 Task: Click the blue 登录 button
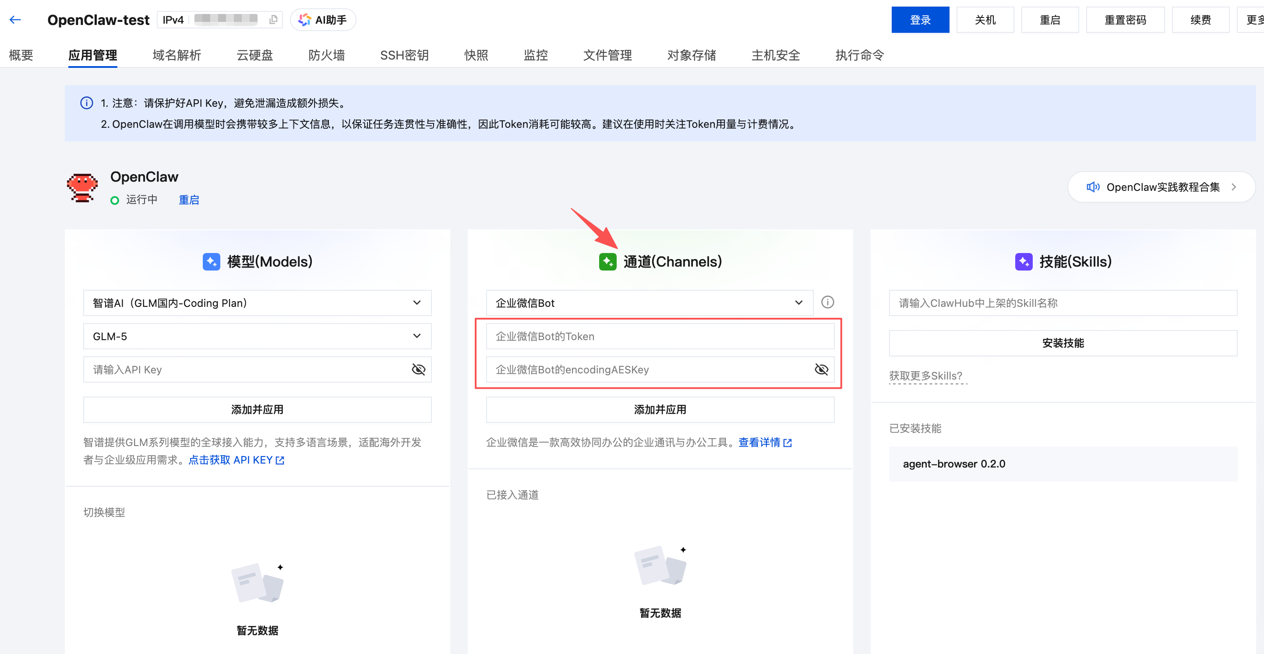pos(920,20)
